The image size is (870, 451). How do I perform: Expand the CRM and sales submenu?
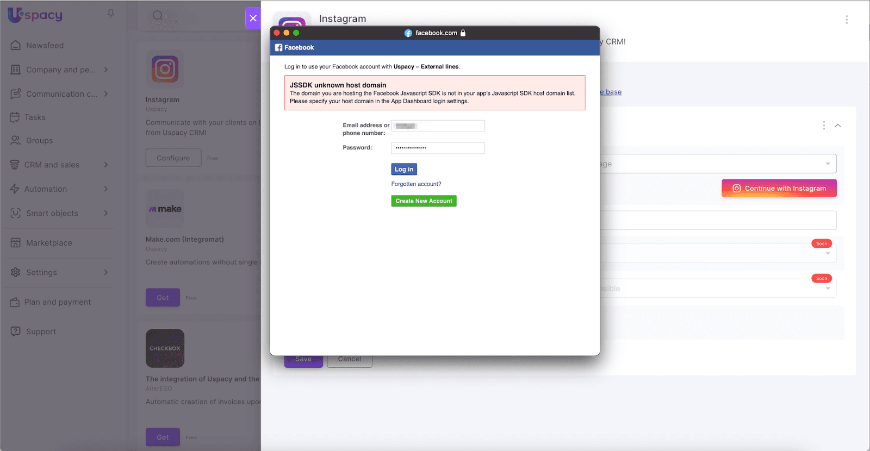(x=106, y=165)
